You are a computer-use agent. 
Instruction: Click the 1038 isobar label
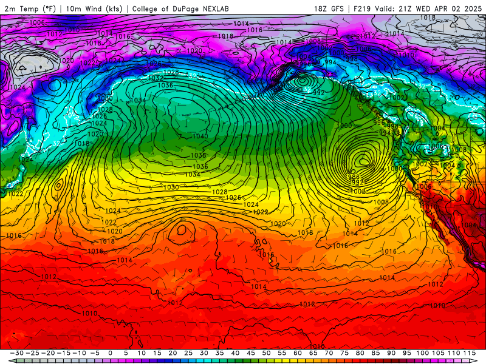[199, 155]
